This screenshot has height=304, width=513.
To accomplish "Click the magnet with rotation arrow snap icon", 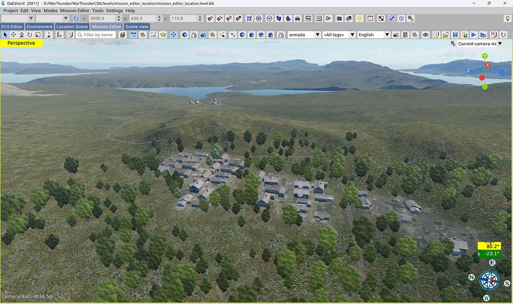I will (220, 18).
